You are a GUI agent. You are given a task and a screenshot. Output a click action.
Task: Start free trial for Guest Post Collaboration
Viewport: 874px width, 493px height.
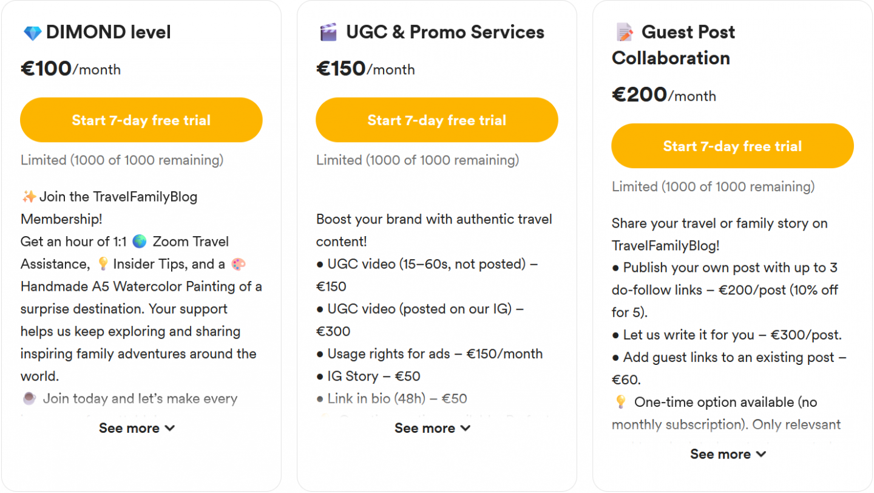[733, 146]
